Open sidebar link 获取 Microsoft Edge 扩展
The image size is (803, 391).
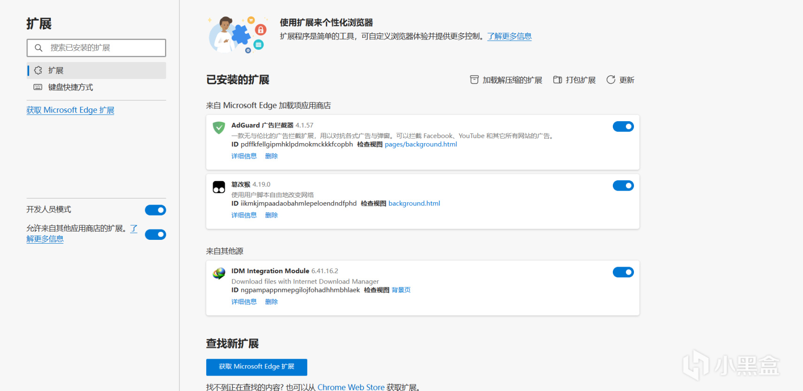[x=70, y=110]
